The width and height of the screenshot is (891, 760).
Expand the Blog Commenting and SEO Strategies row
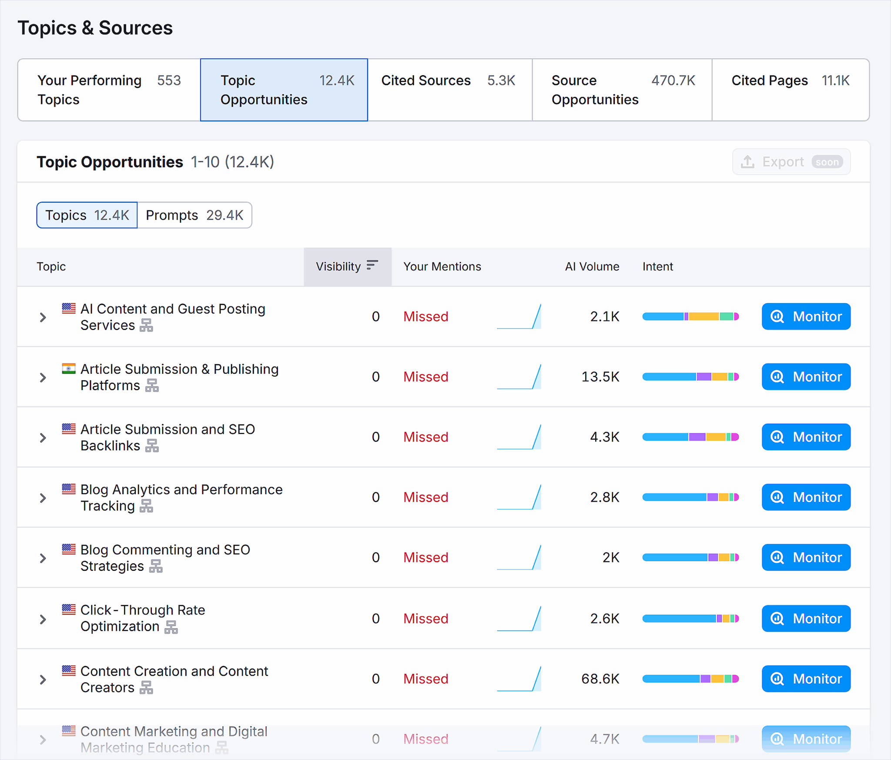pyautogui.click(x=43, y=558)
